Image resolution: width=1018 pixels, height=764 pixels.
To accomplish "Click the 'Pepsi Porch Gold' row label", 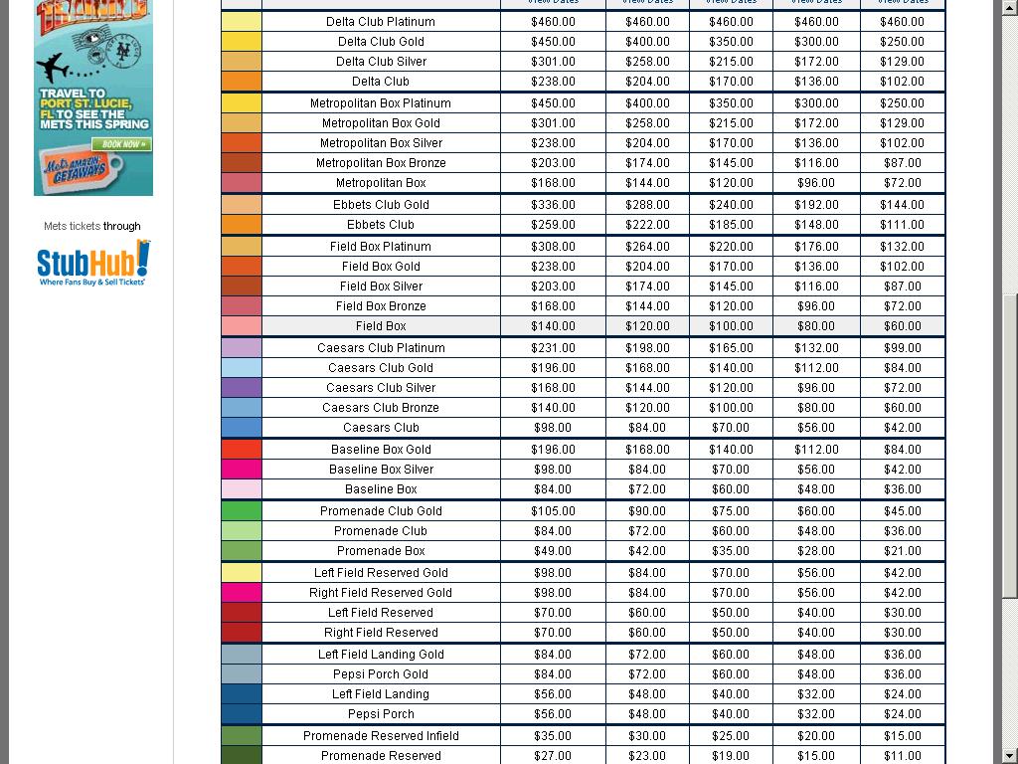I will 381,674.
